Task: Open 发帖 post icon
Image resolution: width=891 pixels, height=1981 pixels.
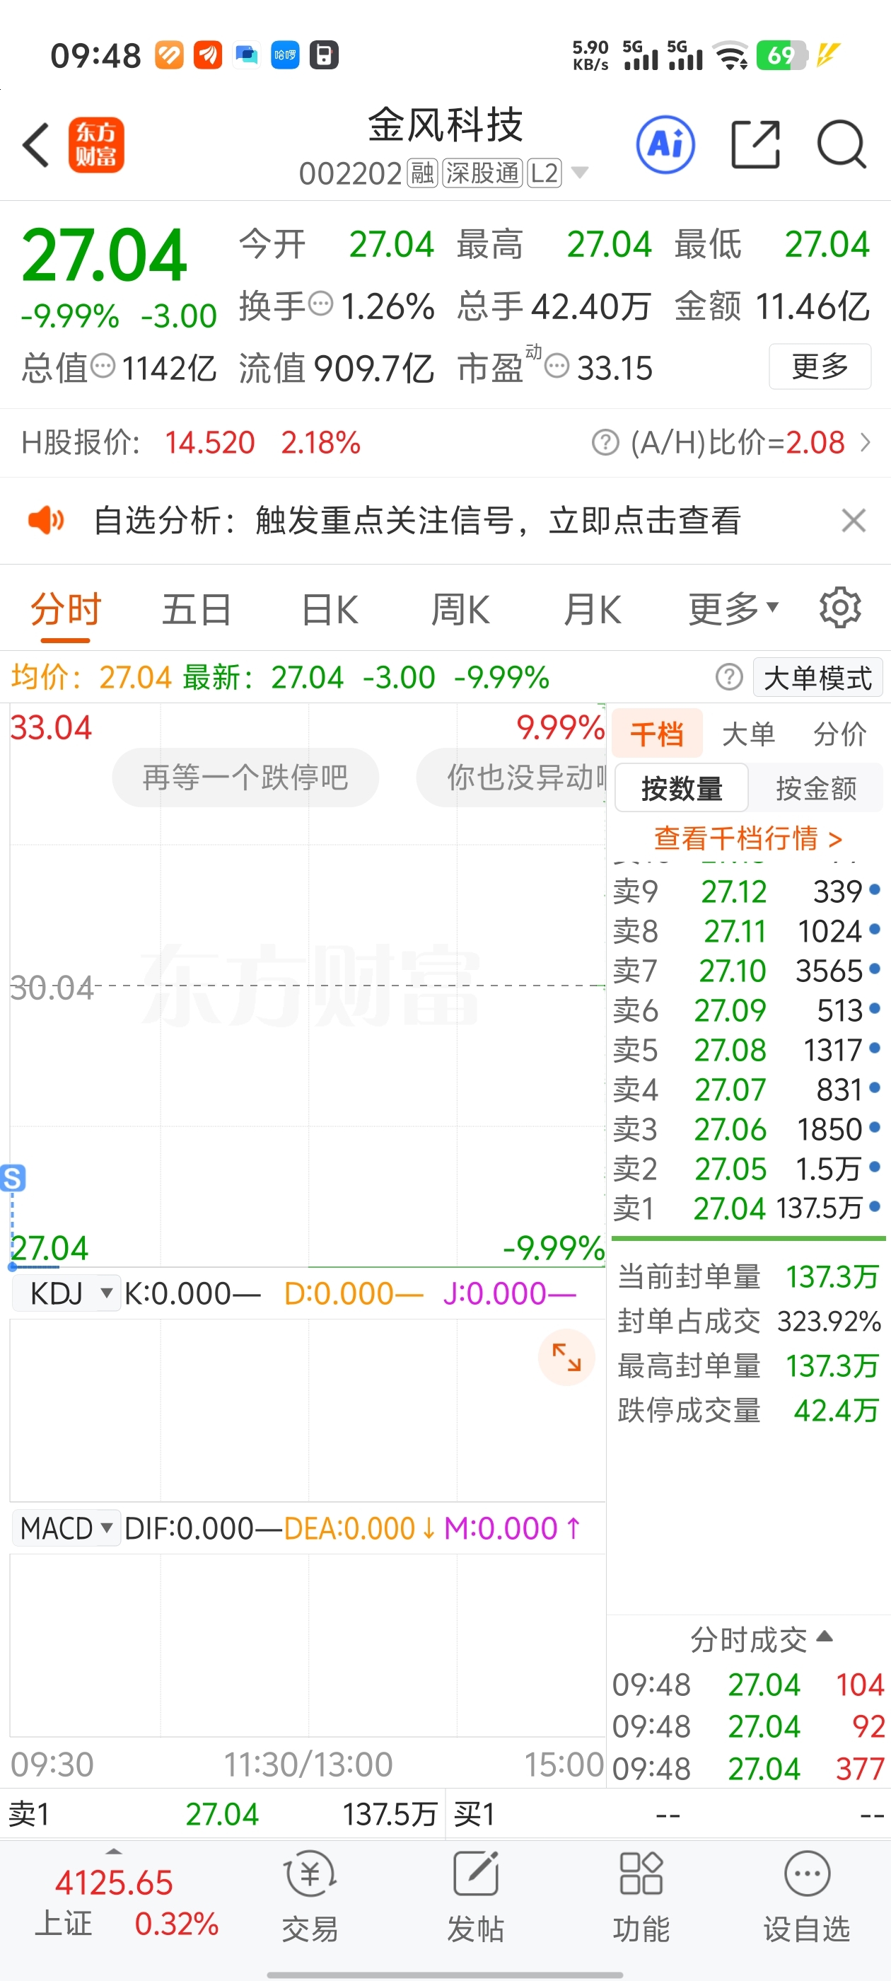Action: point(475,1896)
